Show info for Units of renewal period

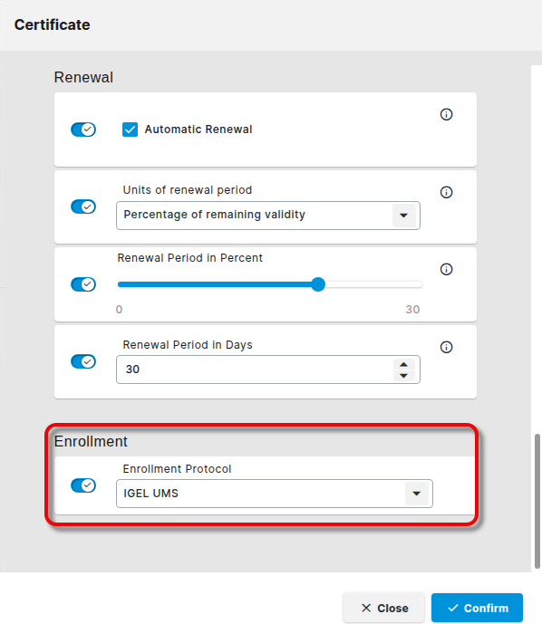[x=446, y=192]
